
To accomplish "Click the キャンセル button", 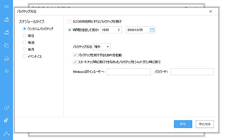I will point(205,124).
